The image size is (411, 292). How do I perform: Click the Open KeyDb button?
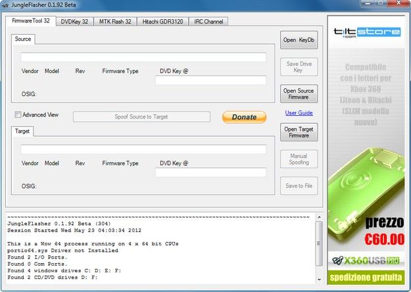coord(299,40)
